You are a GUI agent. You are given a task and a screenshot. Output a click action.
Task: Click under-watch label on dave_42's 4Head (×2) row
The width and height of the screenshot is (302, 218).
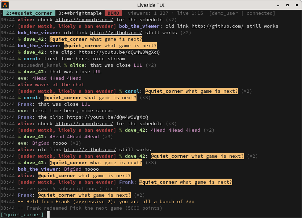pos(67,130)
